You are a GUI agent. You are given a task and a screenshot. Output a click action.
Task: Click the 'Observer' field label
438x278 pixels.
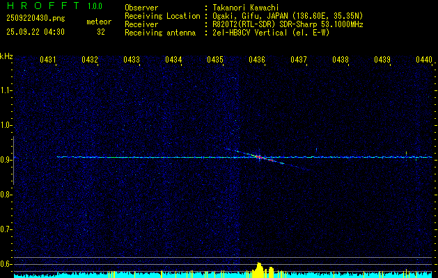point(141,8)
